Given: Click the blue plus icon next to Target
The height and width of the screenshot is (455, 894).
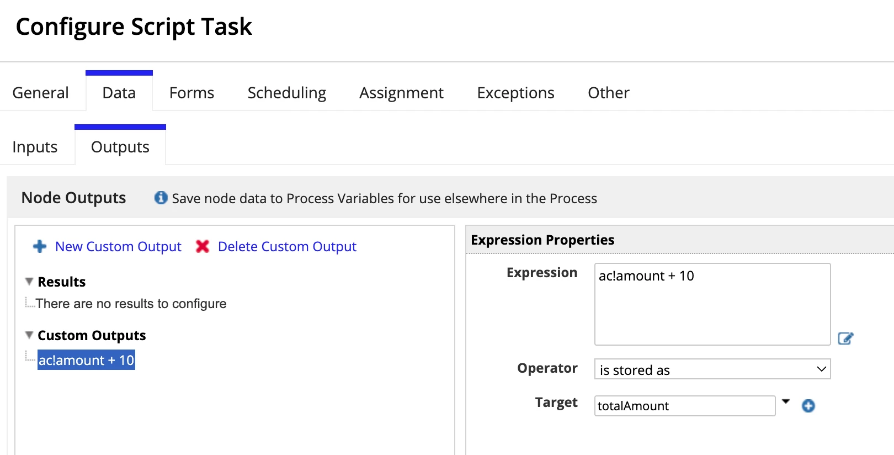Looking at the screenshot, I should click(808, 406).
